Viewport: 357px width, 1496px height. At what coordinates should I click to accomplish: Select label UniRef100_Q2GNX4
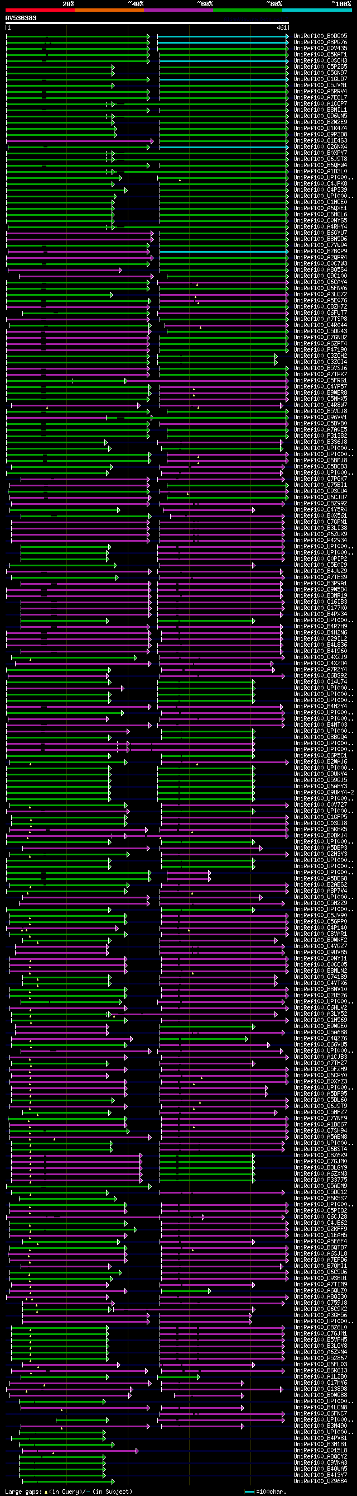321,147
